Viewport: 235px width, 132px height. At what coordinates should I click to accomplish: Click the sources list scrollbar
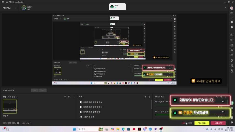151,104
